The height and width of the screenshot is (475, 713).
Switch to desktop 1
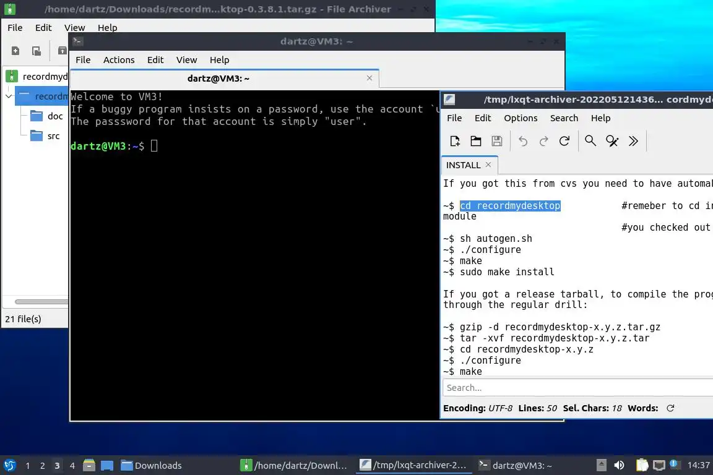(x=28, y=466)
